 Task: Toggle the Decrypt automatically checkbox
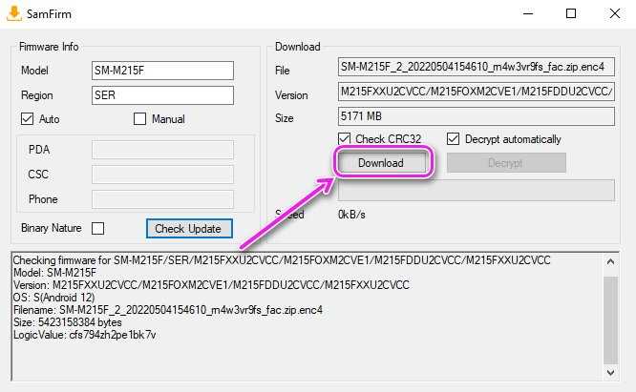(453, 139)
